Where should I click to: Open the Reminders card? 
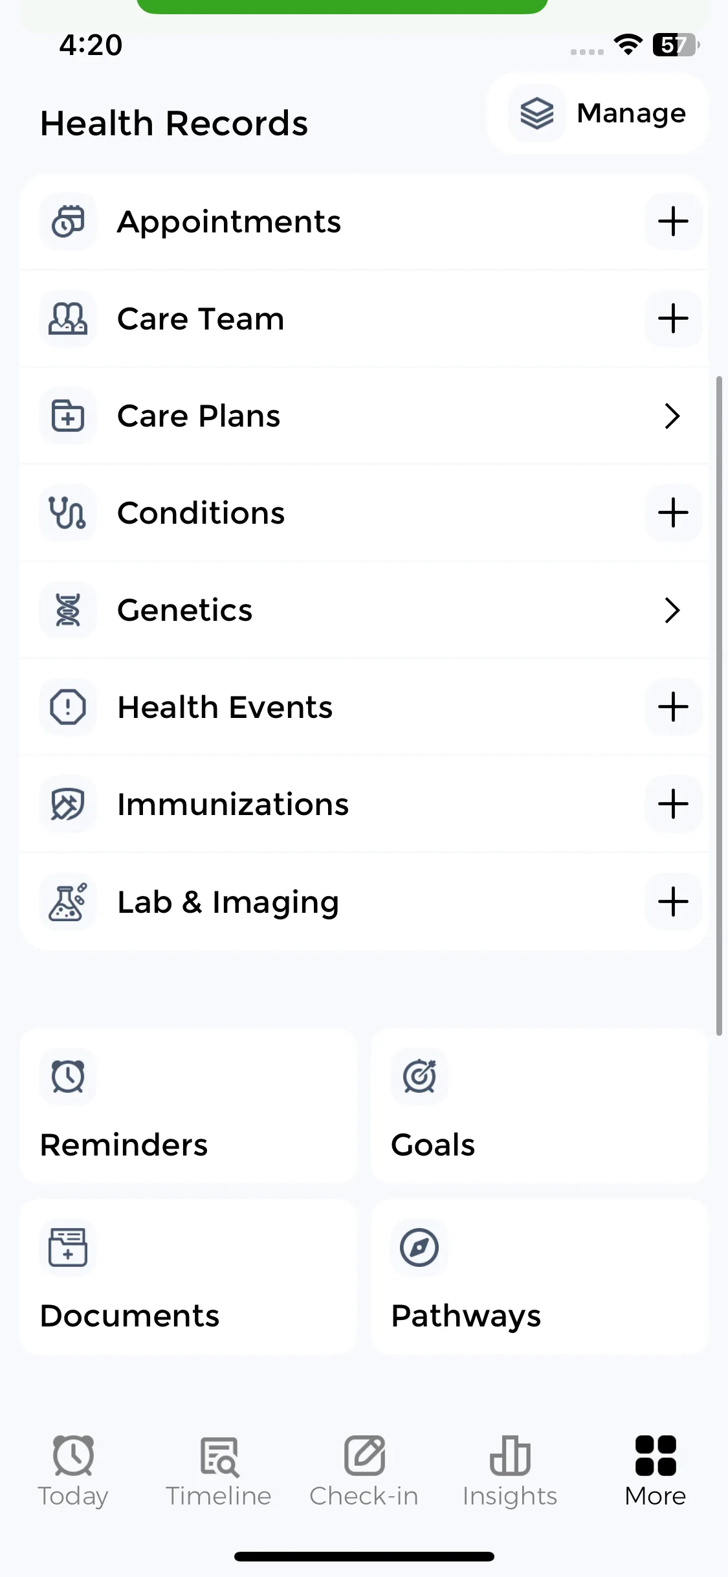pyautogui.click(x=188, y=1106)
